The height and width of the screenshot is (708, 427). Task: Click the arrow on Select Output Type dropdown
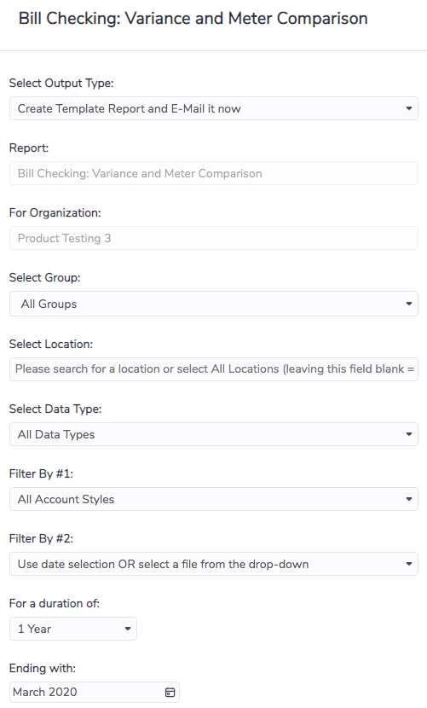point(408,108)
